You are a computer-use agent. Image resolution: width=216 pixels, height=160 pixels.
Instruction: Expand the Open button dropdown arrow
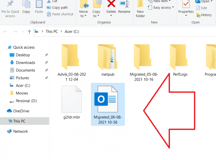pos(212,1)
